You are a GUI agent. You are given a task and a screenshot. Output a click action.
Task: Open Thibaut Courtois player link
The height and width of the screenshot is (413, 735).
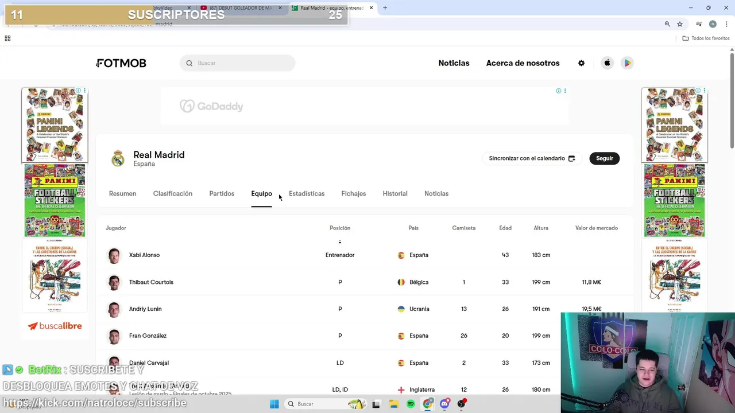[x=151, y=282]
